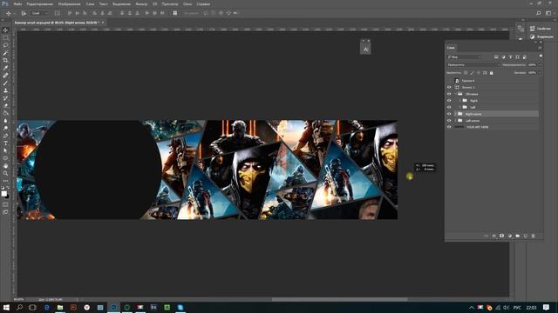Viewport: 558px width, 313px height.
Task: Open the layer filter kind dropdown
Action: coord(464,57)
